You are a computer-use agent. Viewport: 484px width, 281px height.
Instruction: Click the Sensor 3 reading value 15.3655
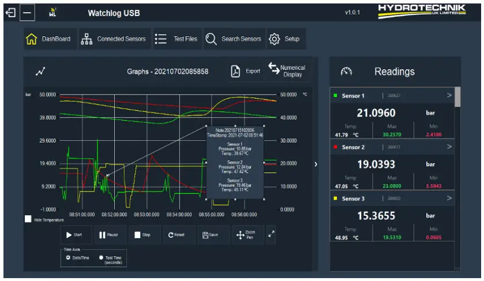pyautogui.click(x=376, y=216)
